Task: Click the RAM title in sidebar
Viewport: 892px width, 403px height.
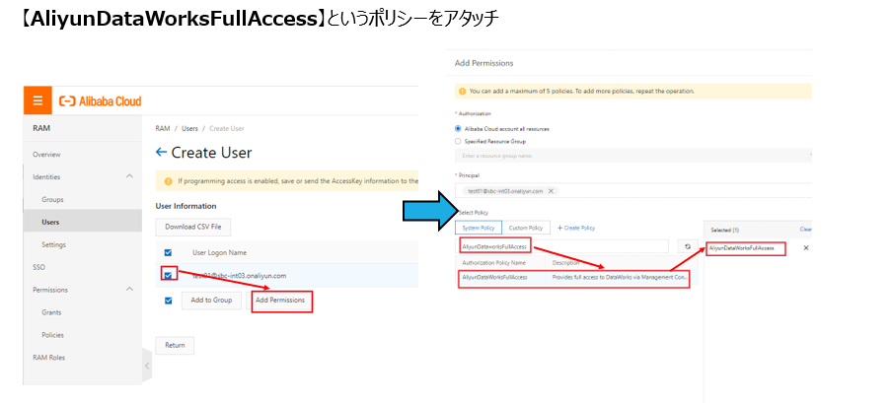Action: coord(41,128)
